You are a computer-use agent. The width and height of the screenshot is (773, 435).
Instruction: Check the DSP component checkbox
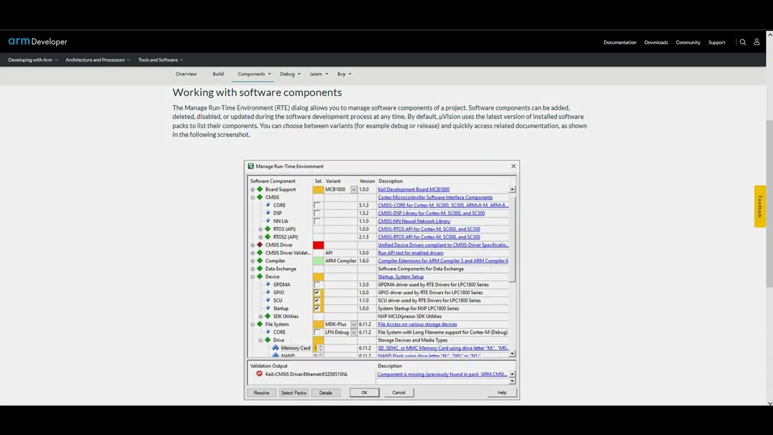tap(316, 213)
